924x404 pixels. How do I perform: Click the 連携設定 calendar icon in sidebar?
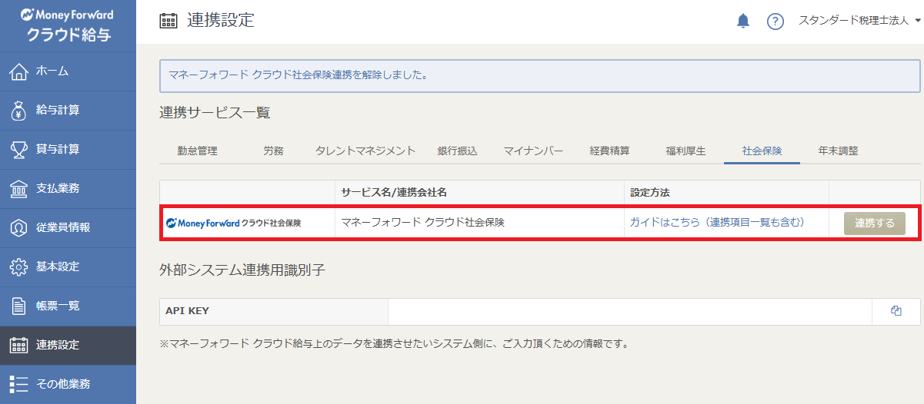pyautogui.click(x=19, y=345)
